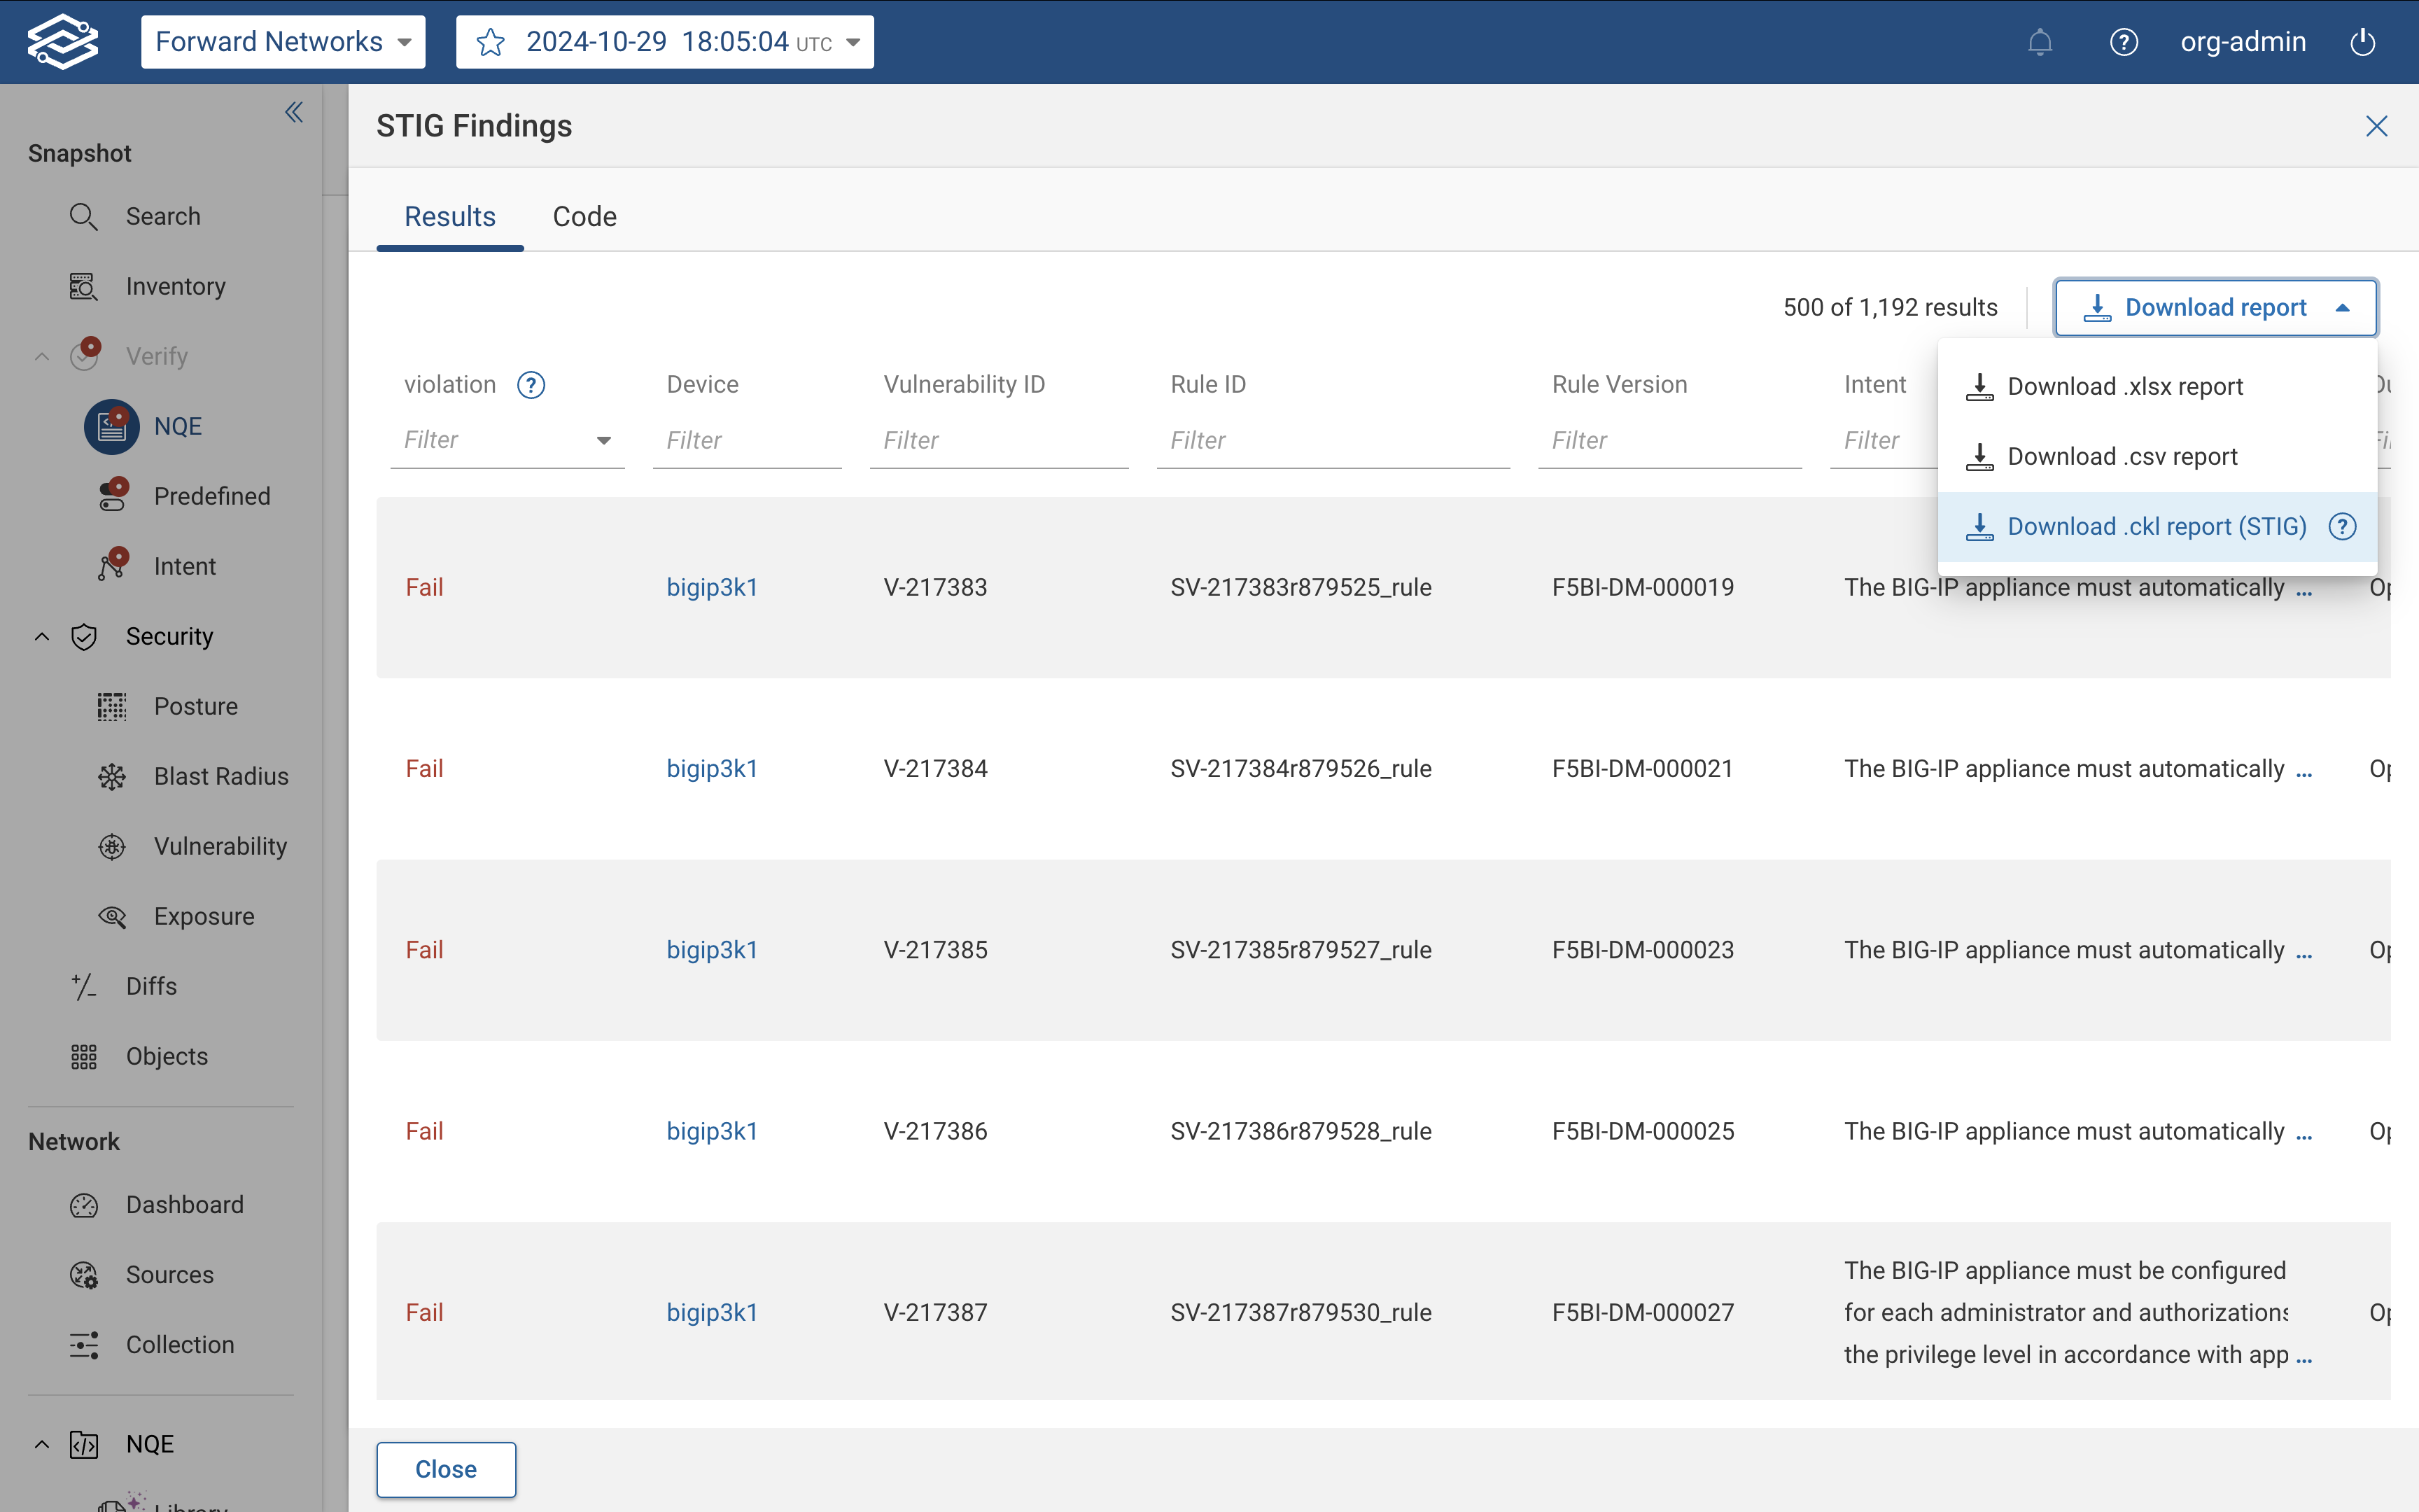This screenshot has height=1512, width=2419.
Task: Select cell SV-217383r879525_rule
Action: point(1300,587)
